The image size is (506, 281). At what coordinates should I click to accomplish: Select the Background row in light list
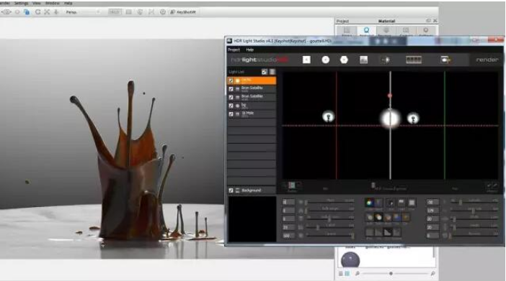252,190
